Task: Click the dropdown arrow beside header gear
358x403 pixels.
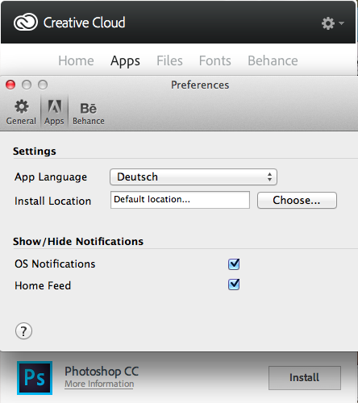Action: pyautogui.click(x=341, y=23)
